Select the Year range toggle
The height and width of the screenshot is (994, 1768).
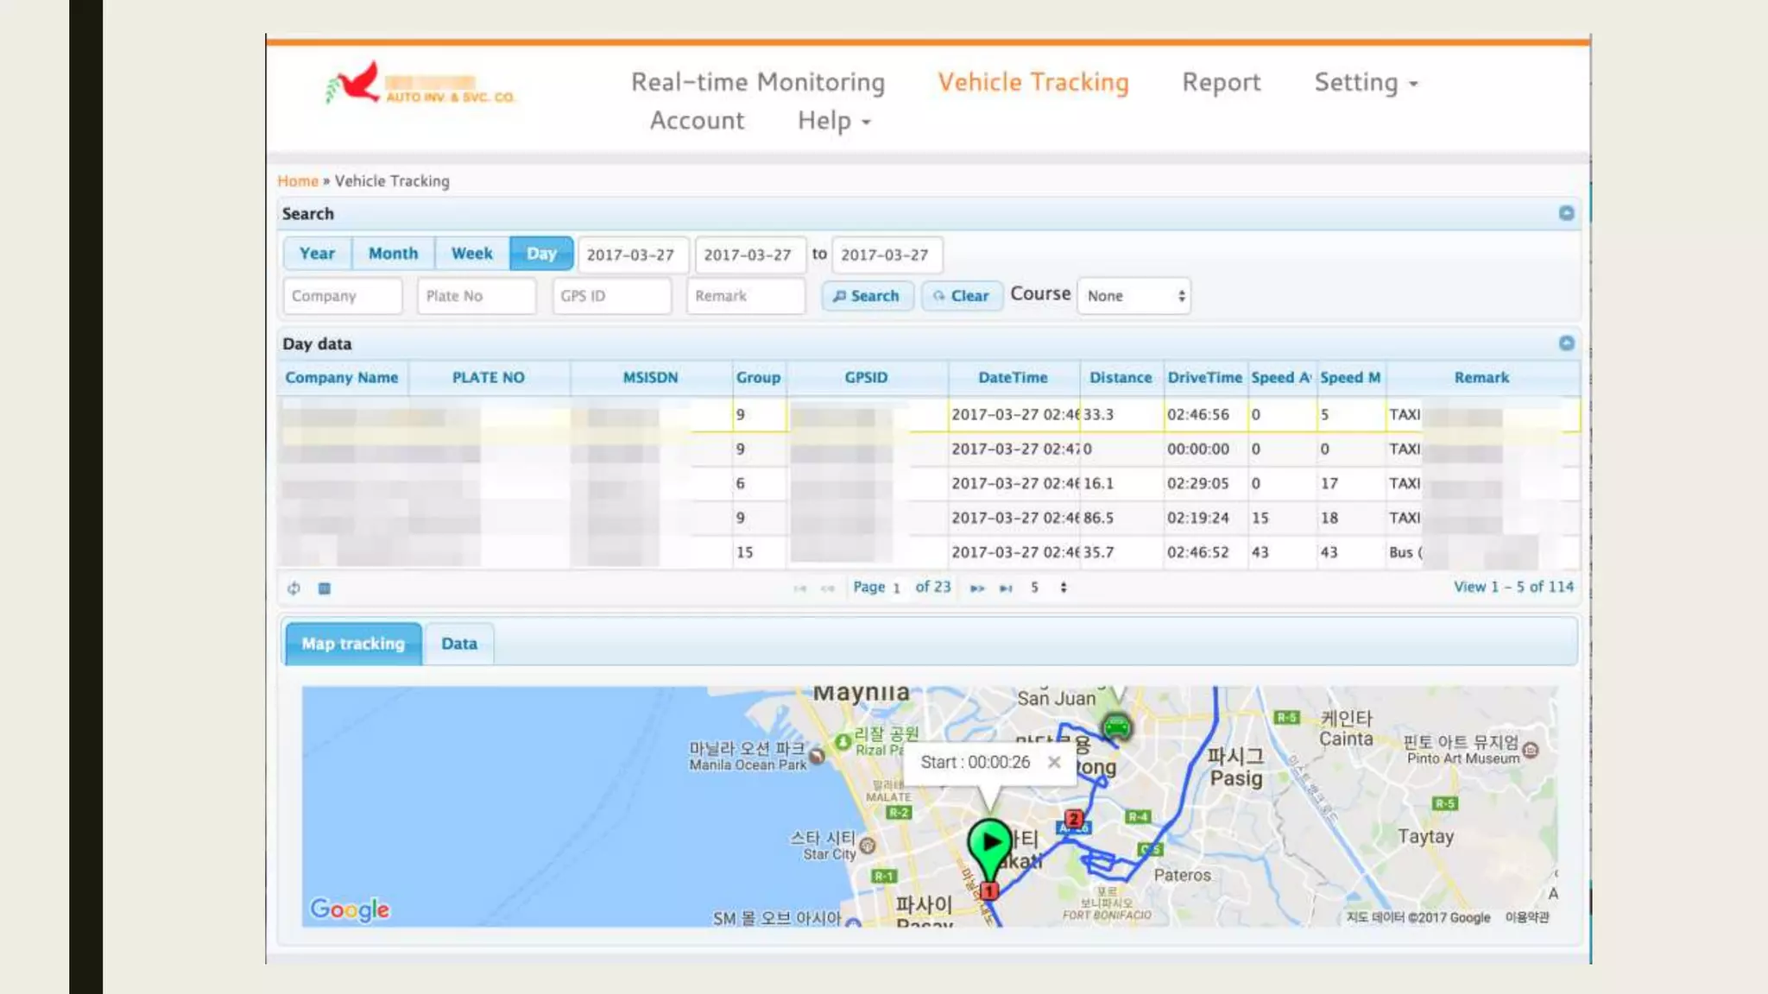[x=317, y=254]
